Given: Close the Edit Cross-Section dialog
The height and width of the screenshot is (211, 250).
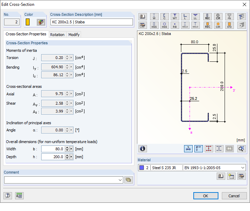Looking at the screenshot, I should coord(245,4).
